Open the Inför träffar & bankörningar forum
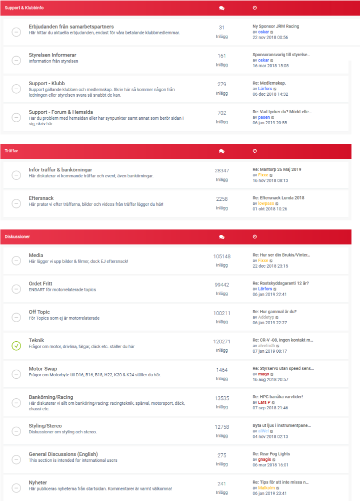This screenshot has height=501, width=360. (60, 170)
